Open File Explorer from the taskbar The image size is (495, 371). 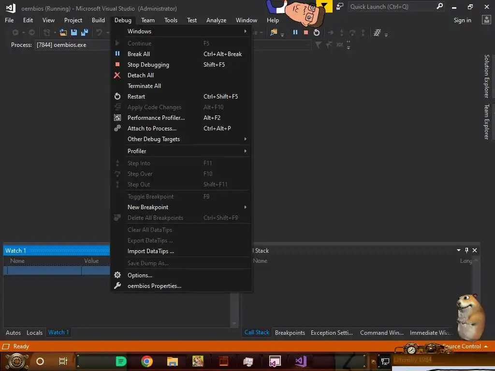[x=173, y=361]
